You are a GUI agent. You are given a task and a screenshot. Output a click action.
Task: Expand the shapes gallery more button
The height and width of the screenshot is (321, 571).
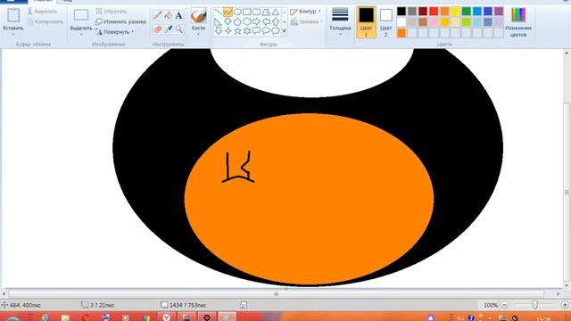click(x=284, y=31)
